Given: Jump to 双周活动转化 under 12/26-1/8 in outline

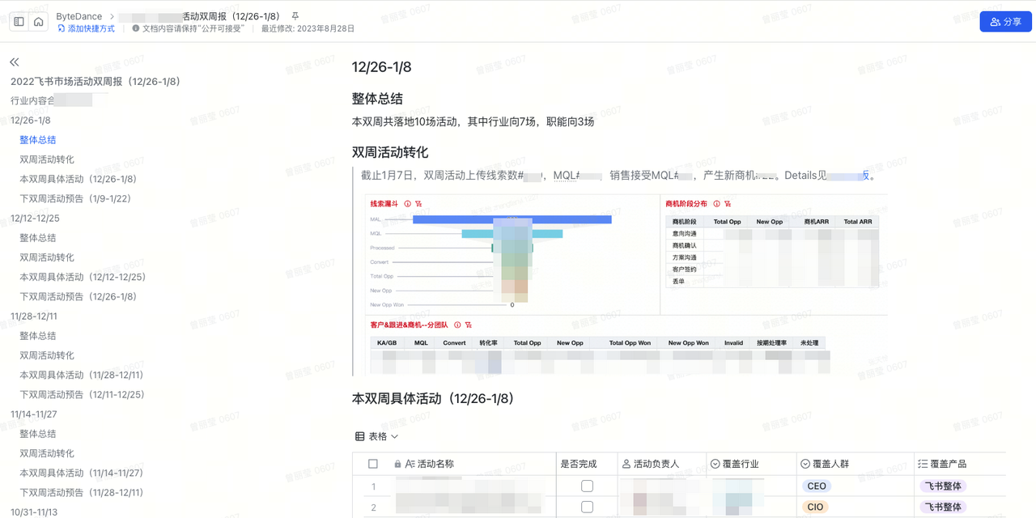Looking at the screenshot, I should click(x=47, y=159).
